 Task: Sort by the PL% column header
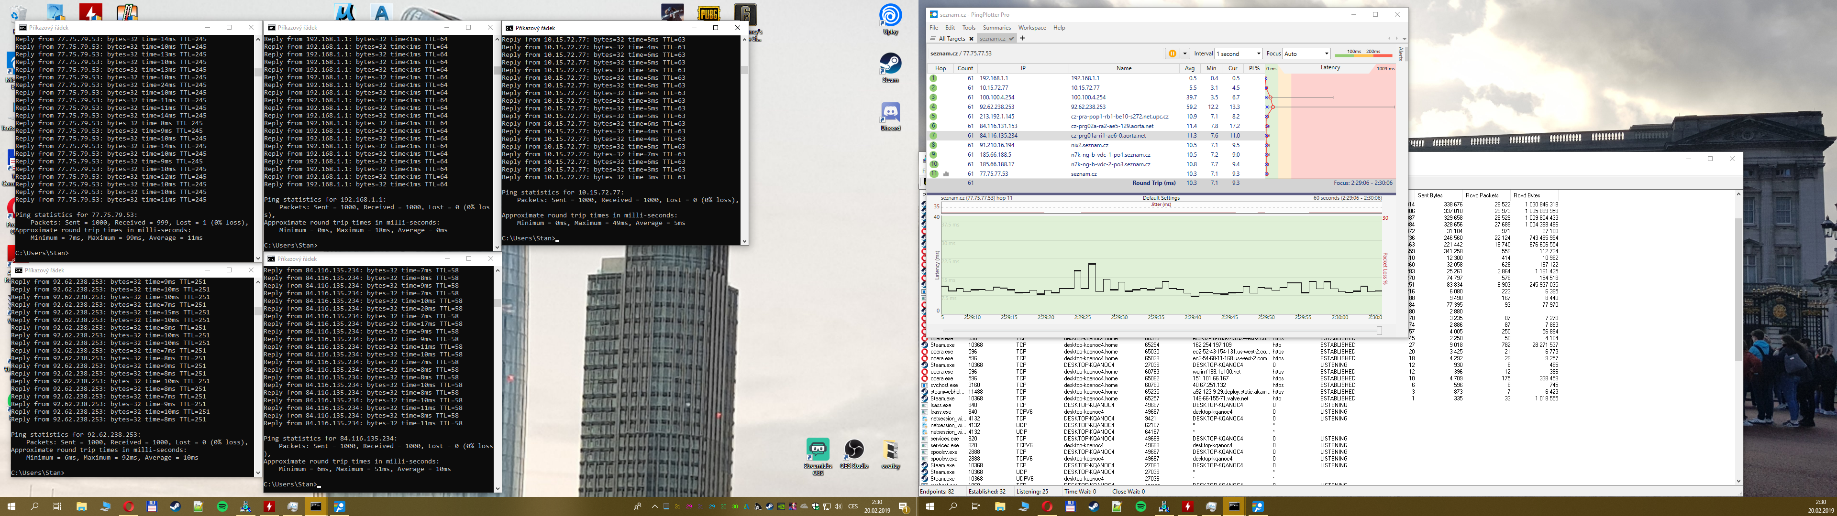click(1254, 68)
